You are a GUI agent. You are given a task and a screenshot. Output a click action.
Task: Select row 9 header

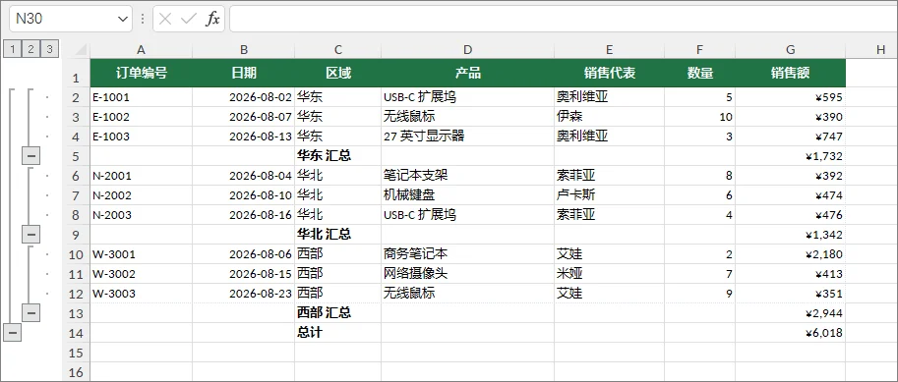pos(76,234)
